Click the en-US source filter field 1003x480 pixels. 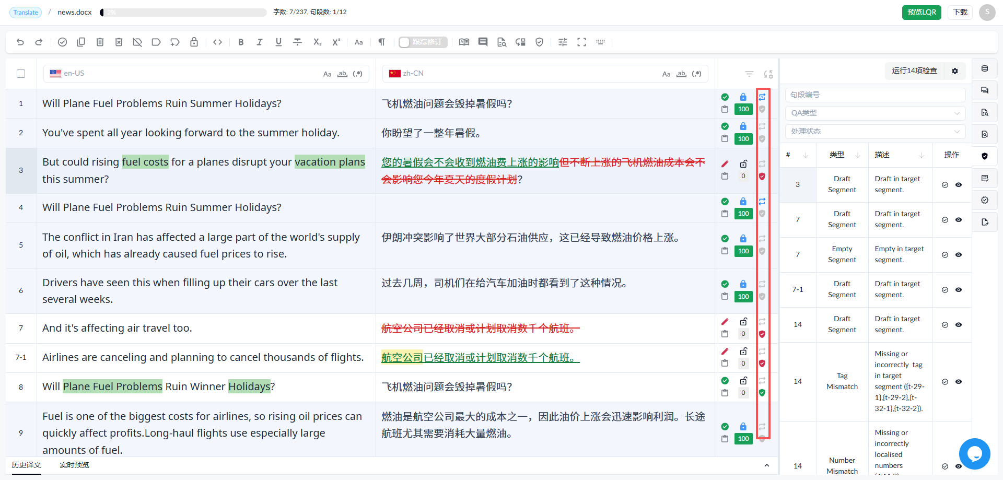coord(206,74)
